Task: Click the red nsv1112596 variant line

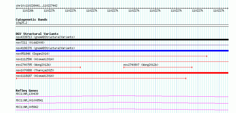Action: tap(122, 62)
